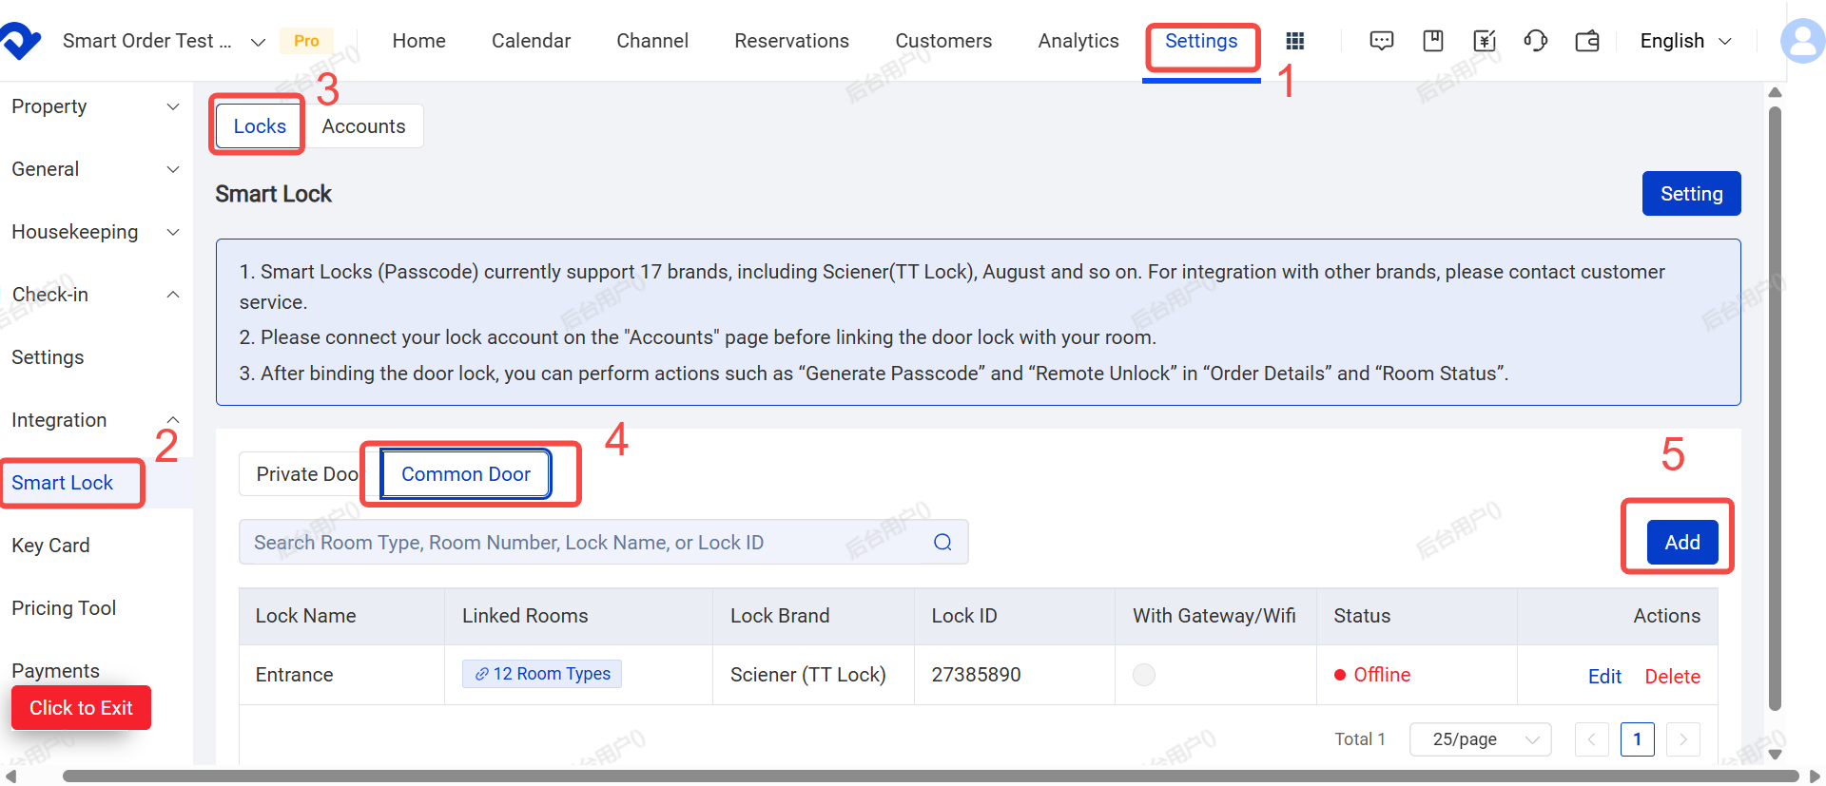Expand the Housekeeping sidebar section

(95, 232)
